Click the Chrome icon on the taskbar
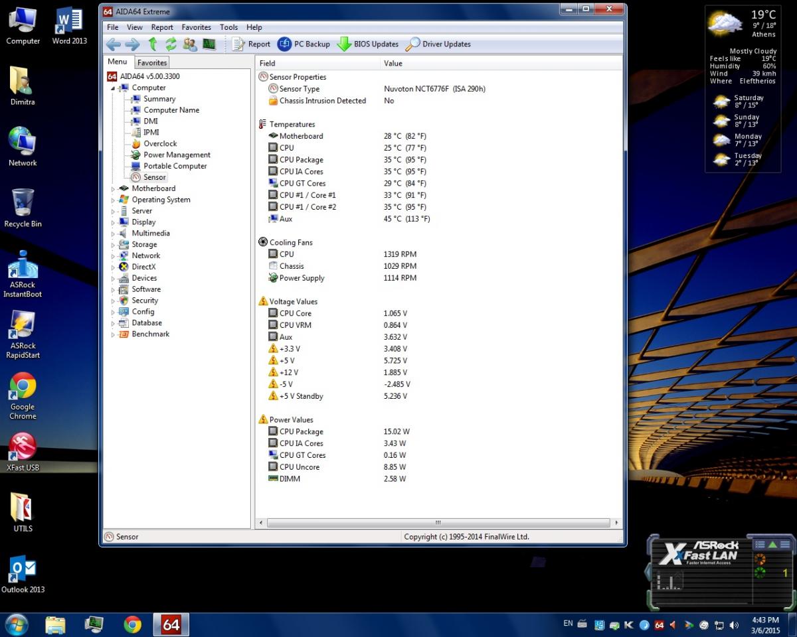797x637 pixels. (x=132, y=624)
